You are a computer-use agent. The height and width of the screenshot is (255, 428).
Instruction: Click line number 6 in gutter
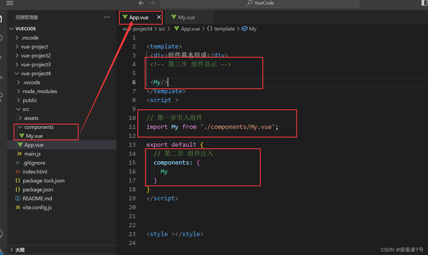134,82
